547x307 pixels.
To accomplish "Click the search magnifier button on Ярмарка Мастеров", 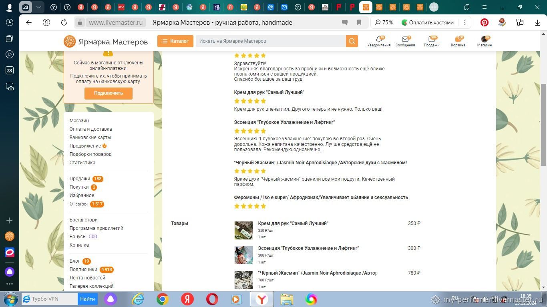I will pos(352,41).
